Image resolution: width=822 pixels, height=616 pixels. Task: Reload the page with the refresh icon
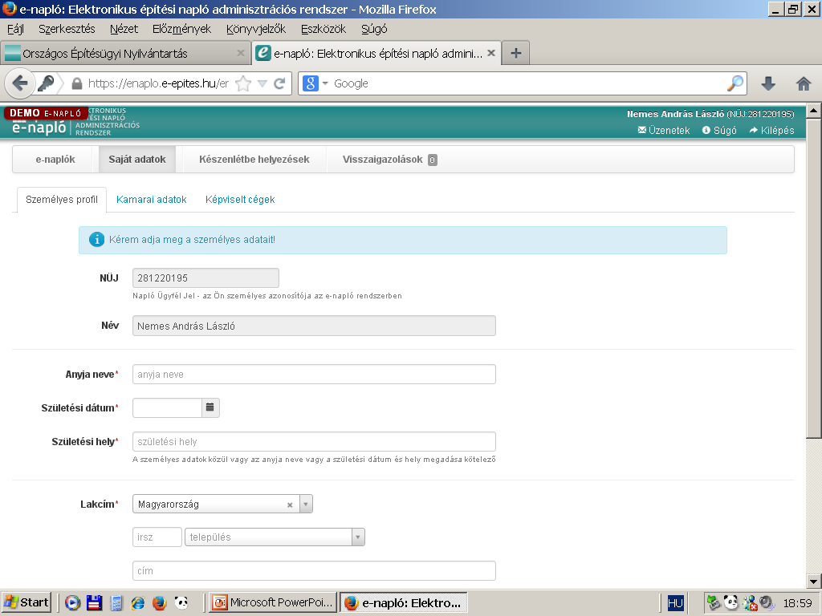tap(279, 83)
